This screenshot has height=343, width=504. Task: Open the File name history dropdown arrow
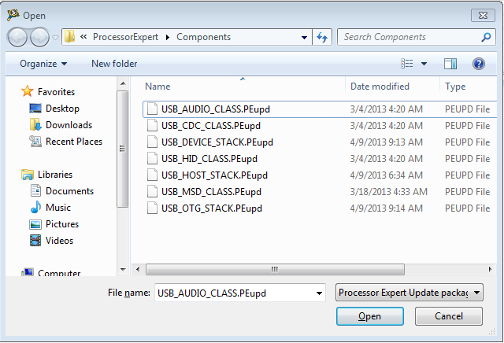click(x=319, y=293)
